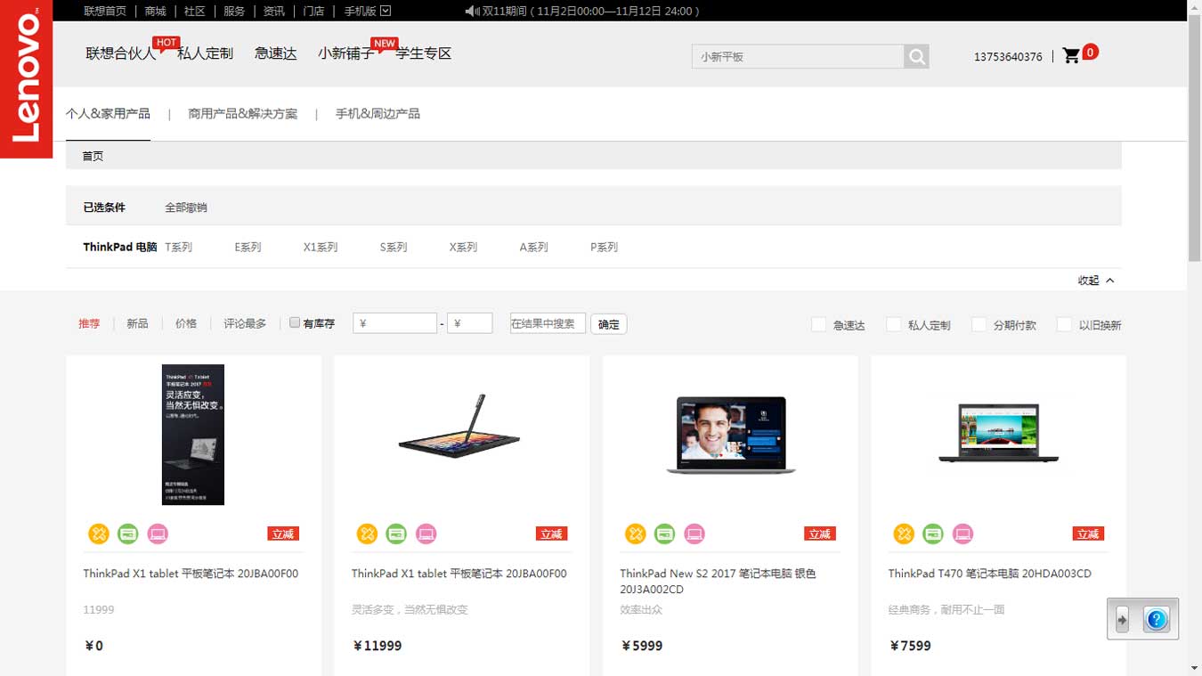Open ThinkPad New S2 2017 product image
Screen dimensions: 1202x676
(x=730, y=435)
